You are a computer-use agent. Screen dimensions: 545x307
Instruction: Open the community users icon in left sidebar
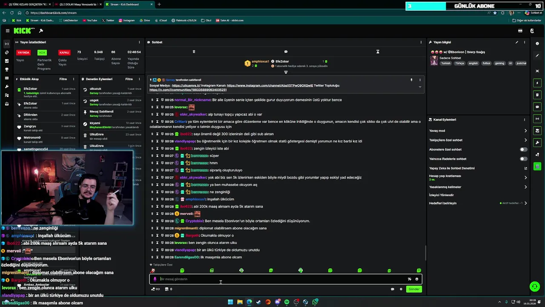[7, 95]
